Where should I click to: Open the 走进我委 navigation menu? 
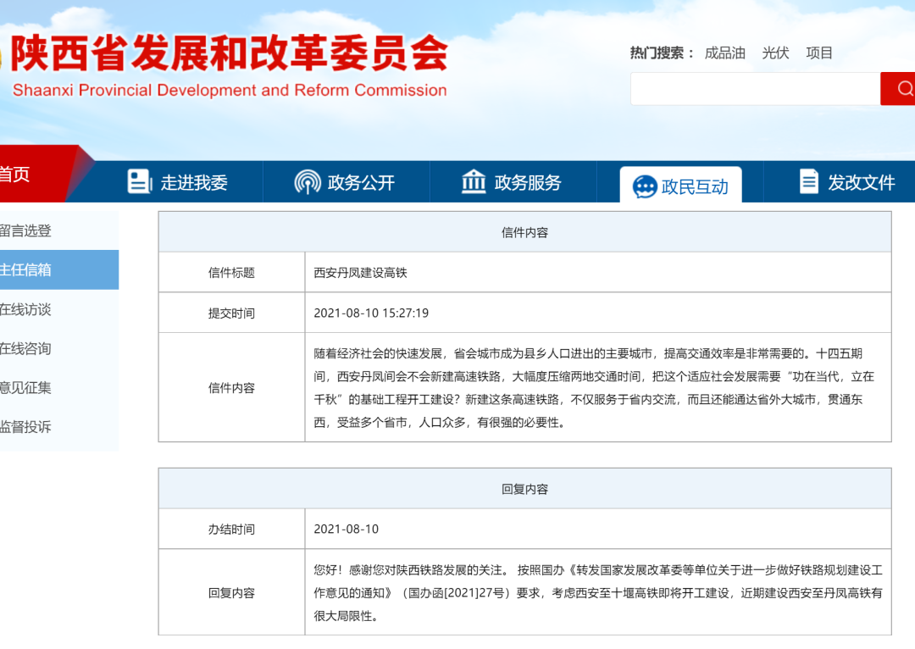coord(194,182)
